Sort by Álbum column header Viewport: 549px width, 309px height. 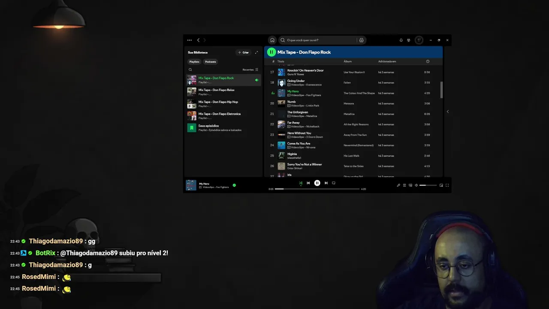pos(347,61)
